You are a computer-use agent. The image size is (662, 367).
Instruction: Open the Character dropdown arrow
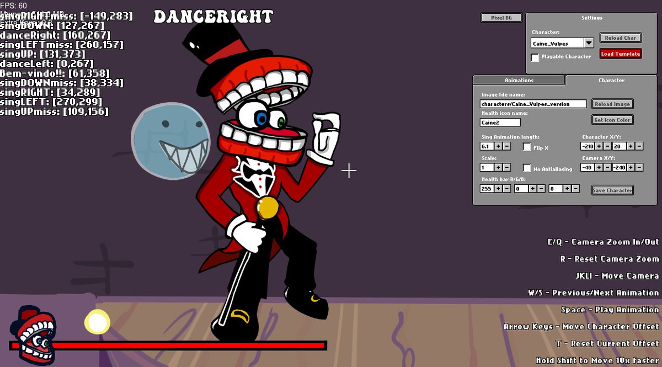coord(589,43)
